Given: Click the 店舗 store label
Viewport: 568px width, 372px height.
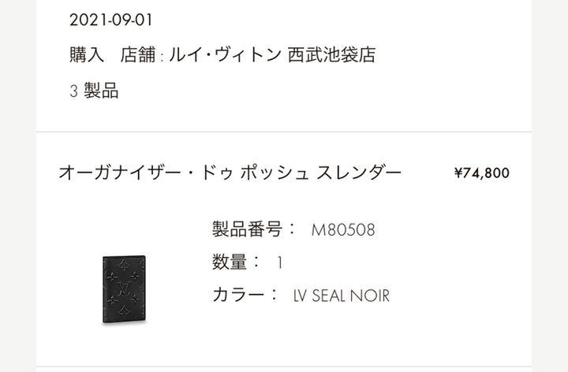Looking at the screenshot, I should pyautogui.click(x=137, y=55).
